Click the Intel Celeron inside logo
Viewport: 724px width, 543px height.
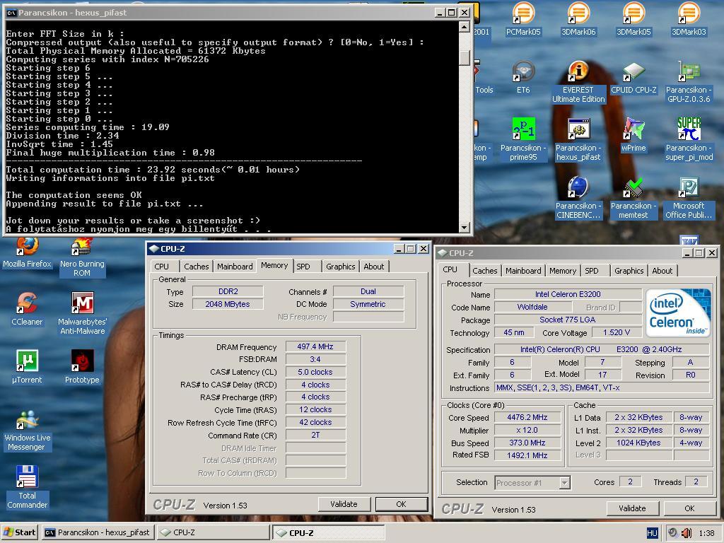(x=677, y=313)
